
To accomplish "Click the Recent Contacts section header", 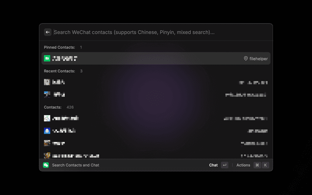I will (59, 71).
